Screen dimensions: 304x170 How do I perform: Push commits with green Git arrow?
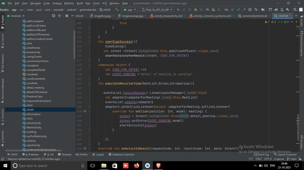click(x=244, y=9)
